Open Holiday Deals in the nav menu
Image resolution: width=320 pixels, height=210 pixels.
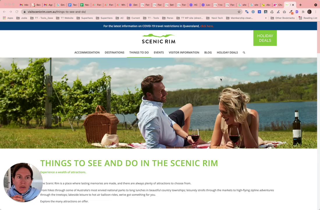click(x=227, y=52)
